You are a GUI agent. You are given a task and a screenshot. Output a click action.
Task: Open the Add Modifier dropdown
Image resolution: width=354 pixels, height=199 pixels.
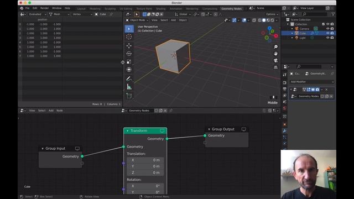click(x=312, y=82)
